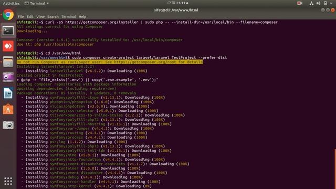Close the terminal window
The image size is (336, 189).
coord(333,10)
